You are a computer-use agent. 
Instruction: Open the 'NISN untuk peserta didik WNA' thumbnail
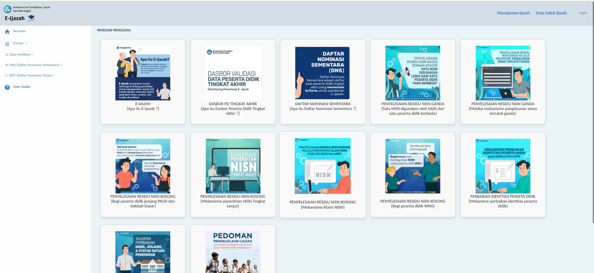[413, 166]
